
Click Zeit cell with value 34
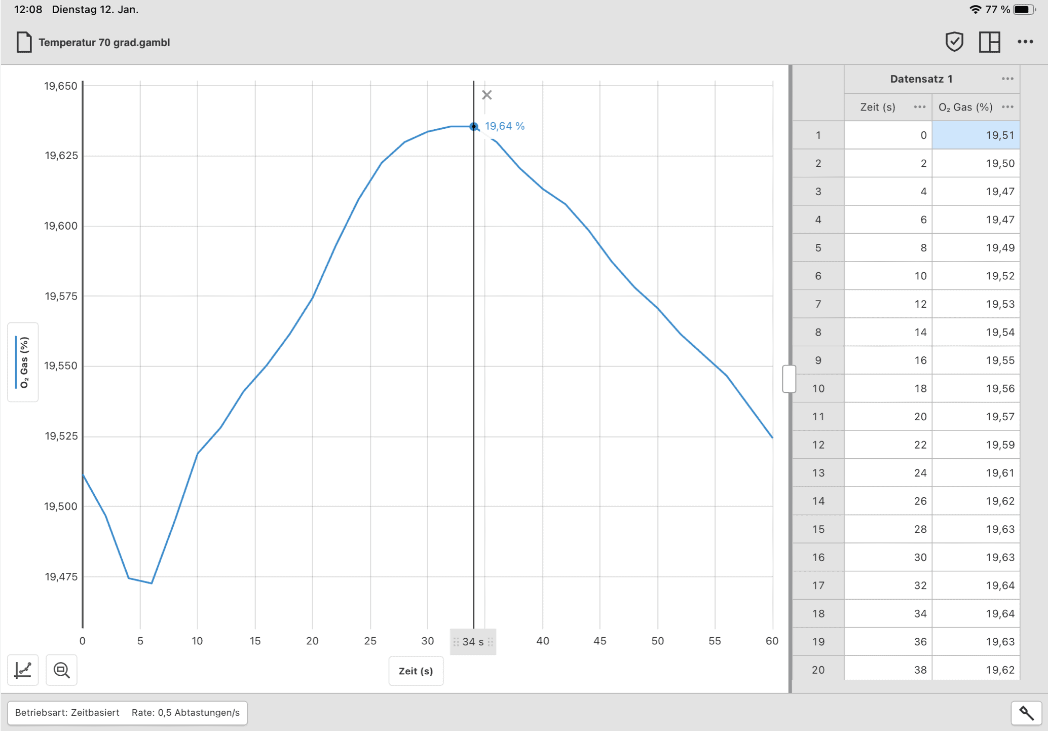click(x=888, y=613)
